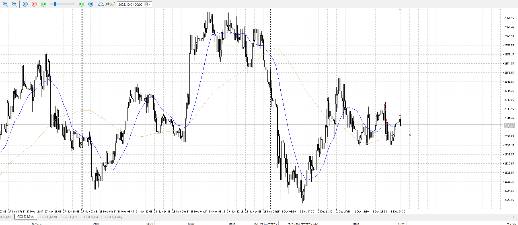
Task: Click the スキップ skip button
Action: click(106, 4)
